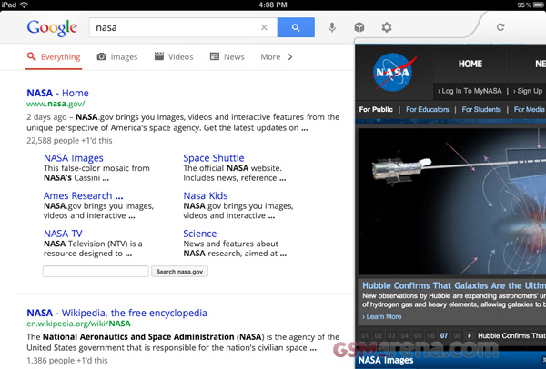
Task: Click Search nasa.gov button
Action: (x=179, y=271)
